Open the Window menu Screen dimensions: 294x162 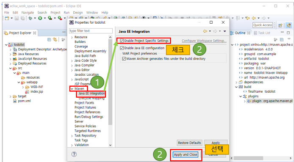[92, 13]
